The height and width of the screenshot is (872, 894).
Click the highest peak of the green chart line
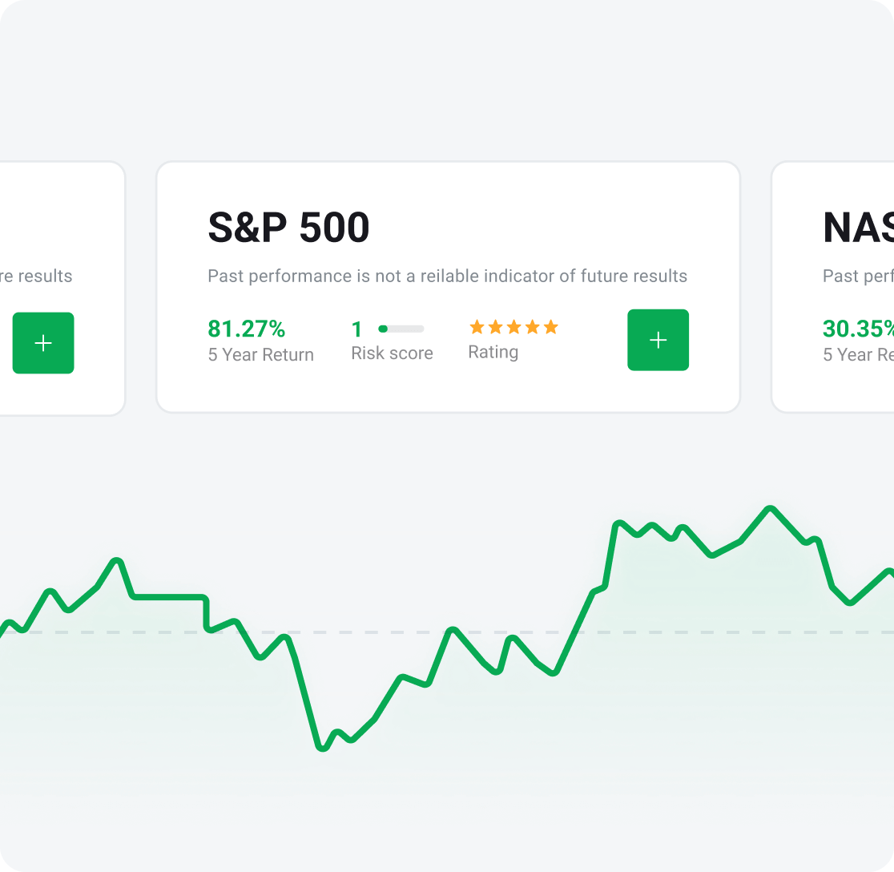(770, 508)
